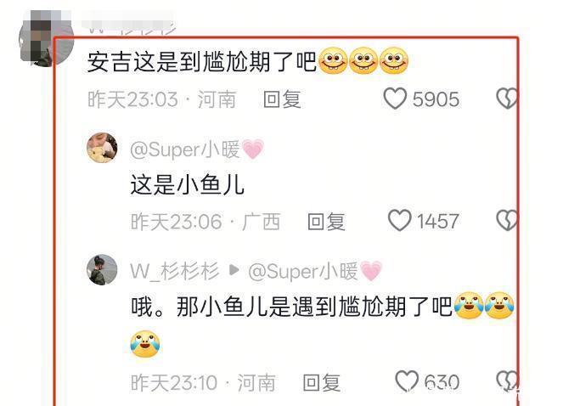563x406 pixels.
Task: Open W_杉杉杉 reply avatar
Action: (102, 269)
